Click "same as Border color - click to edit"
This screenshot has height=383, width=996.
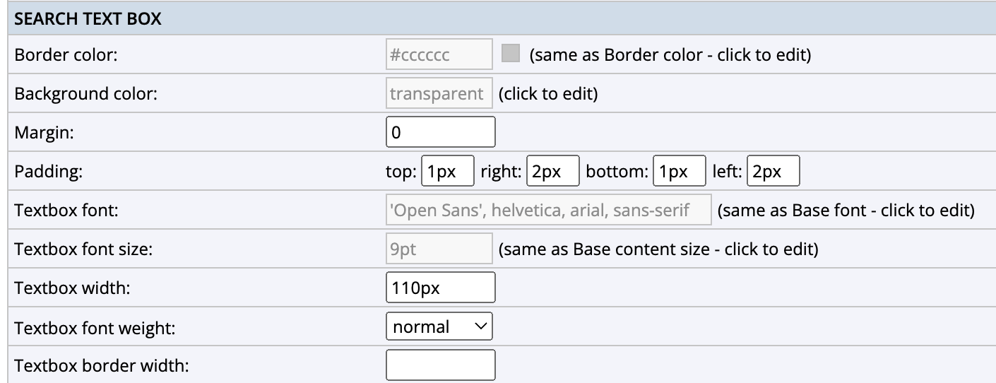click(670, 55)
